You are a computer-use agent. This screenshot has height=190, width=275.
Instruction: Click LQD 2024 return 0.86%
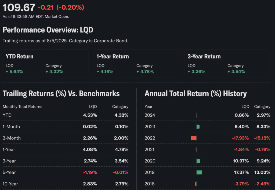pos(242,115)
